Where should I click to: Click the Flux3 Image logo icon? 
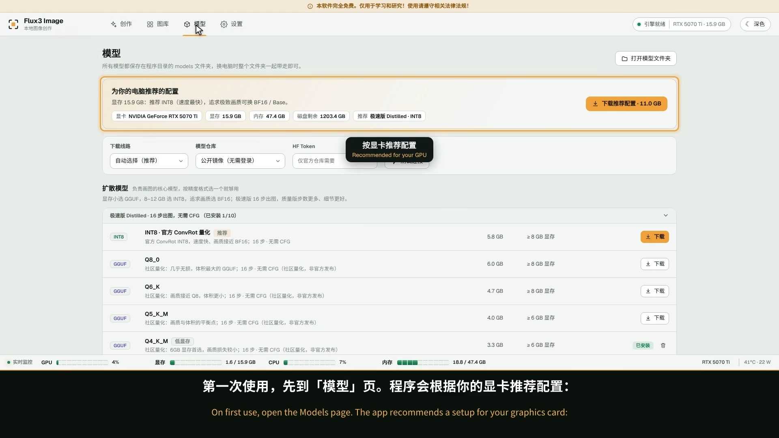tap(13, 24)
